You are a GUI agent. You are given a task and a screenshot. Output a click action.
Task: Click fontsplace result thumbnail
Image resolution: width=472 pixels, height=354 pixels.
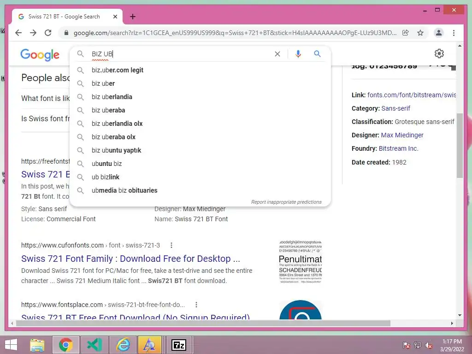pyautogui.click(x=301, y=310)
